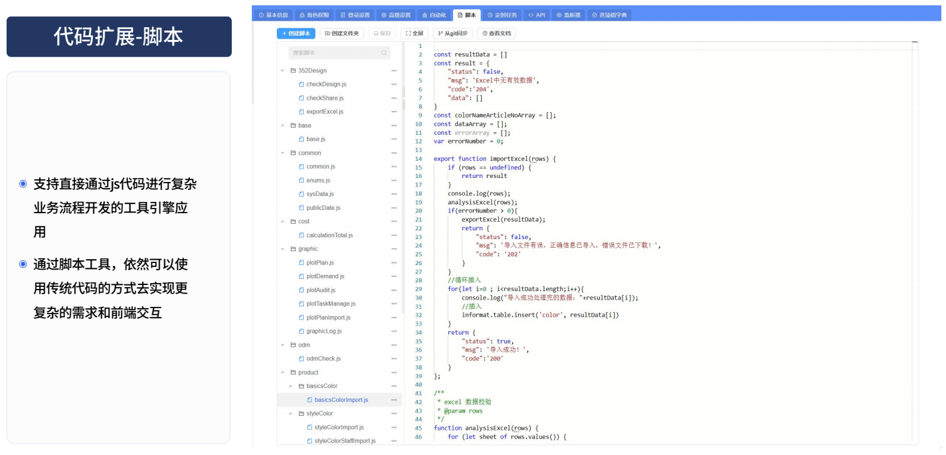Click 全屏 fullscreen toolbar button
Viewport: 946px width, 455px height.
pos(415,33)
